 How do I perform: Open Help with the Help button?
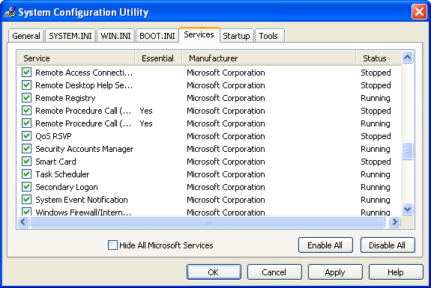click(396, 272)
